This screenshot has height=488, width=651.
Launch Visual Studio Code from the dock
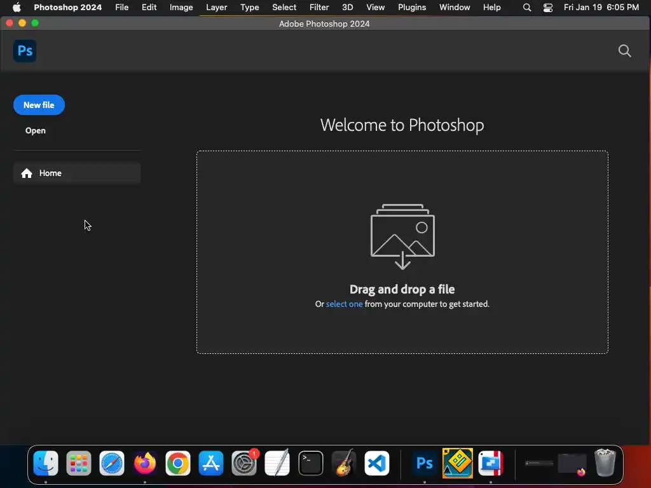click(377, 463)
